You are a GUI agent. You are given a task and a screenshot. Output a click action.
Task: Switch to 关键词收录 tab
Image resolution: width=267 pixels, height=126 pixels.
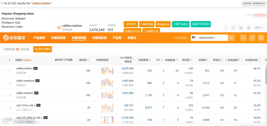click(x=100, y=38)
